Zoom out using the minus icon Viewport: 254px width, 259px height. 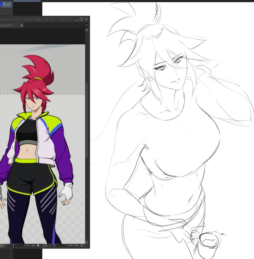pyautogui.click(x=27, y=246)
